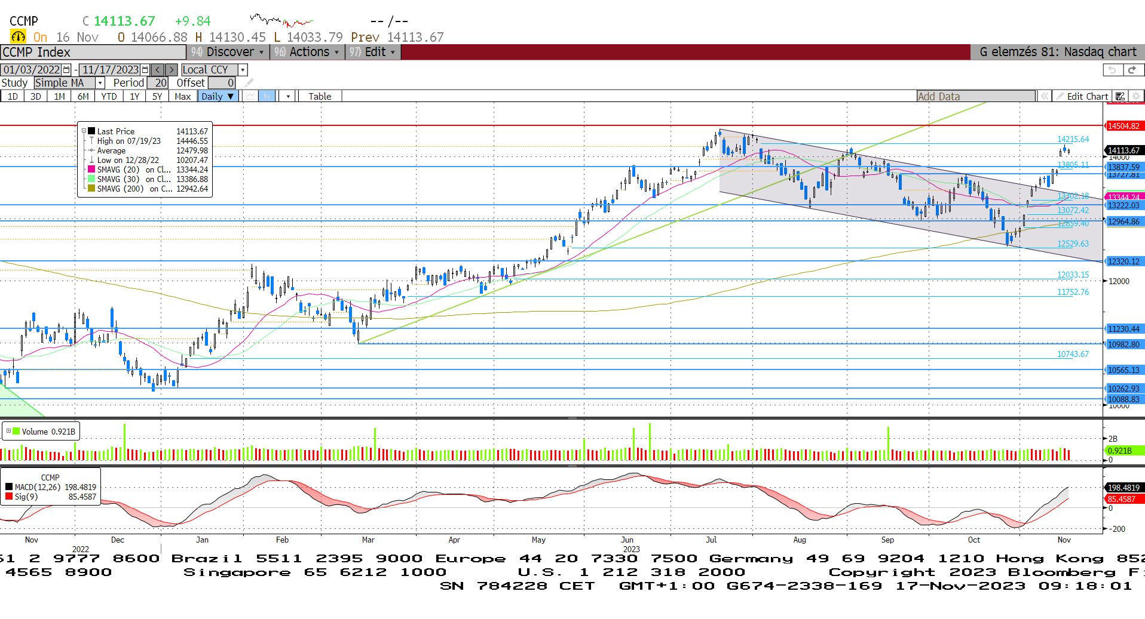Switch to line chart style icon
This screenshot has height=619, width=1145.
tap(251, 96)
